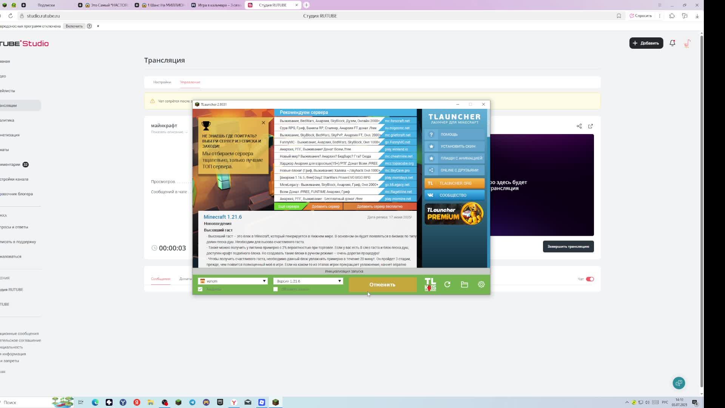The height and width of the screenshot is (408, 725).
Task: Click the refresh icon in TLauncher
Action: [x=447, y=284]
